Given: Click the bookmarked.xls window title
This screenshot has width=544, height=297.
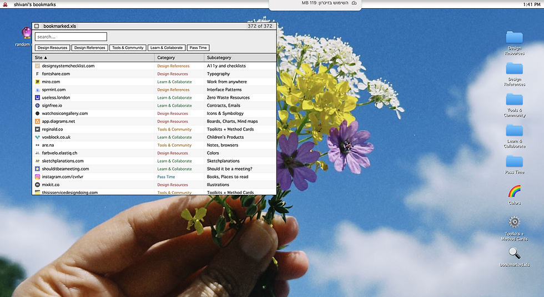Looking at the screenshot, I should (x=60, y=26).
